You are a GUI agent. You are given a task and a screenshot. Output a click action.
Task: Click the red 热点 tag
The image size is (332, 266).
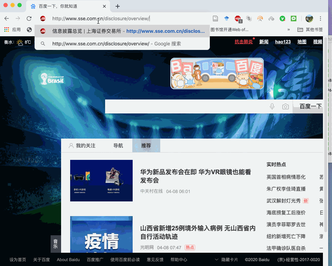tap(190, 247)
